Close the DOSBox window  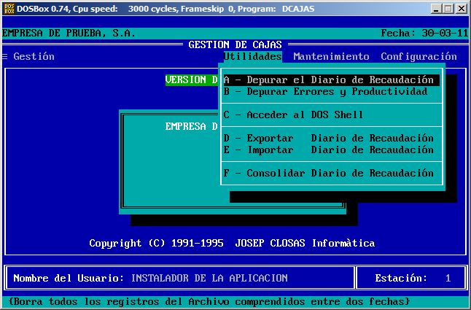point(461,9)
